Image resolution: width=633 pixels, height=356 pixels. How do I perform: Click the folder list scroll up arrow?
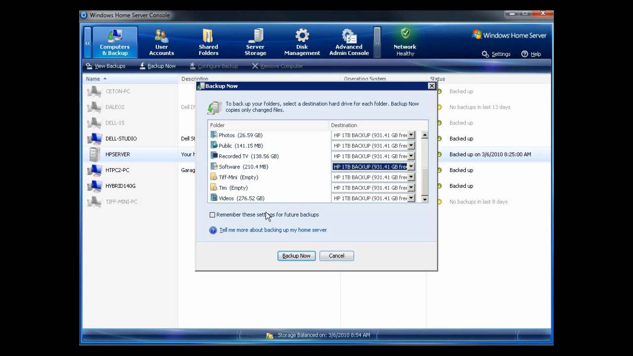pos(424,135)
